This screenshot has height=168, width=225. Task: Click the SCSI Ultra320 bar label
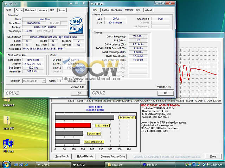(x=127, y=118)
